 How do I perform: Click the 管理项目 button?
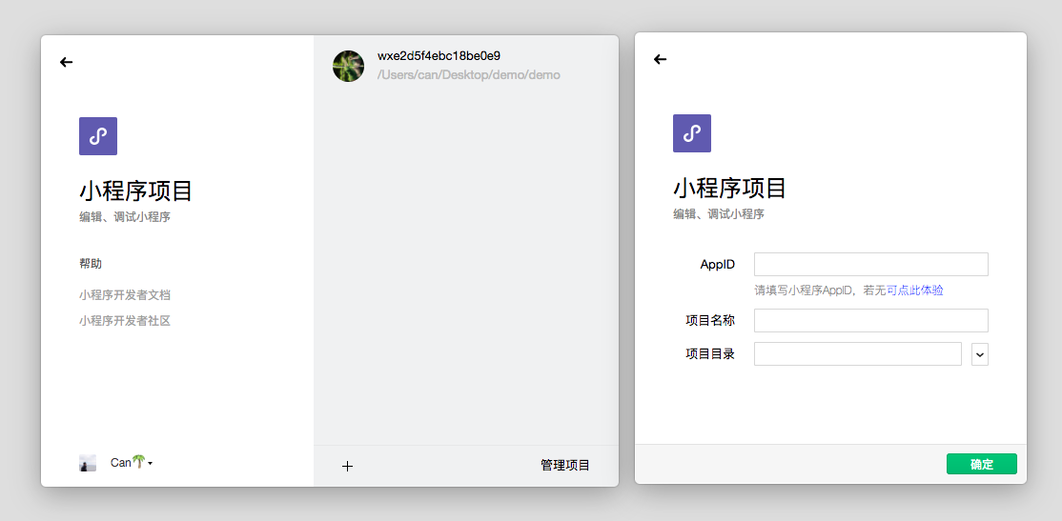[565, 465]
